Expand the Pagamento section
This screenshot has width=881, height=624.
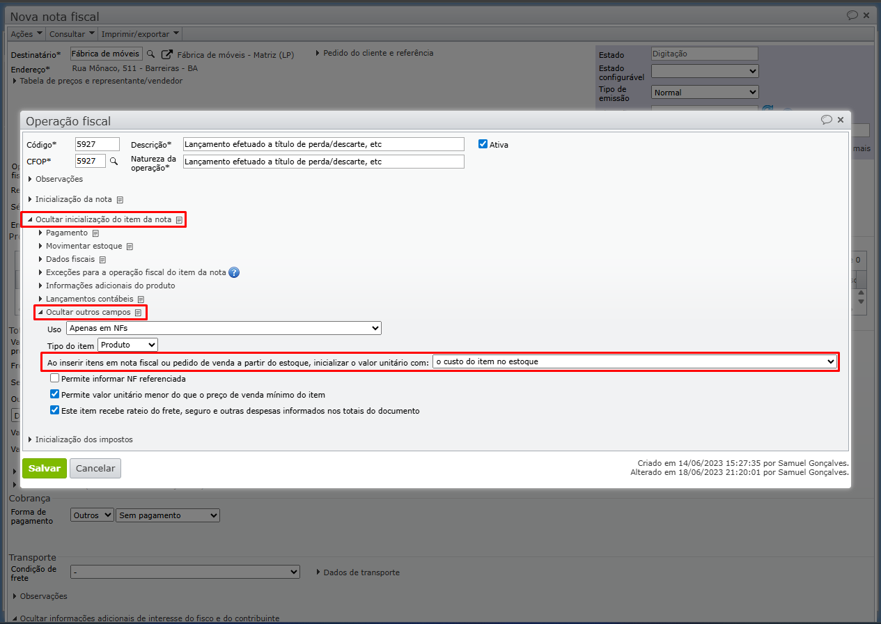pyautogui.click(x=63, y=233)
